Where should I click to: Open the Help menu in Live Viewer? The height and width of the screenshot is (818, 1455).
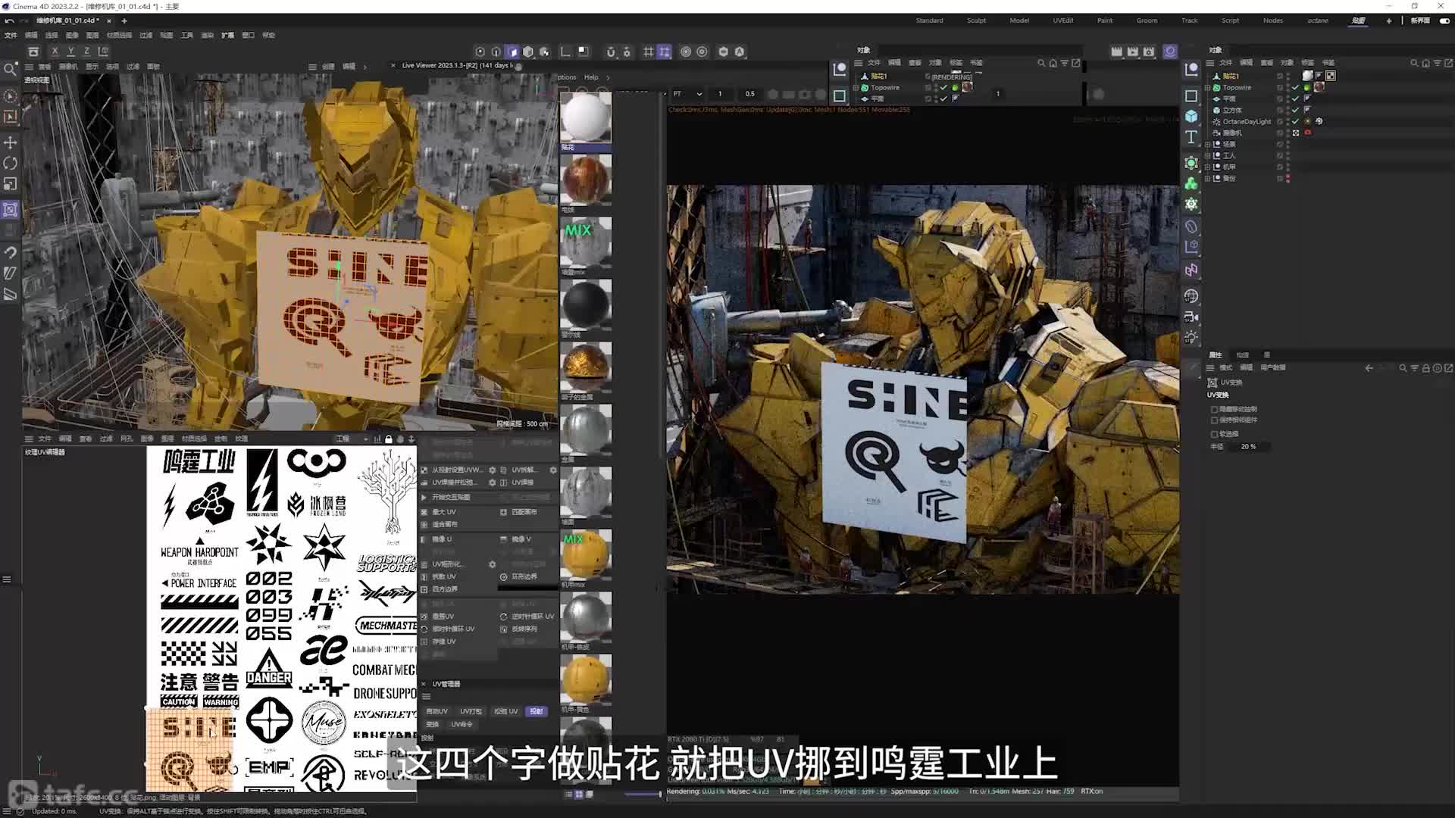coord(591,77)
